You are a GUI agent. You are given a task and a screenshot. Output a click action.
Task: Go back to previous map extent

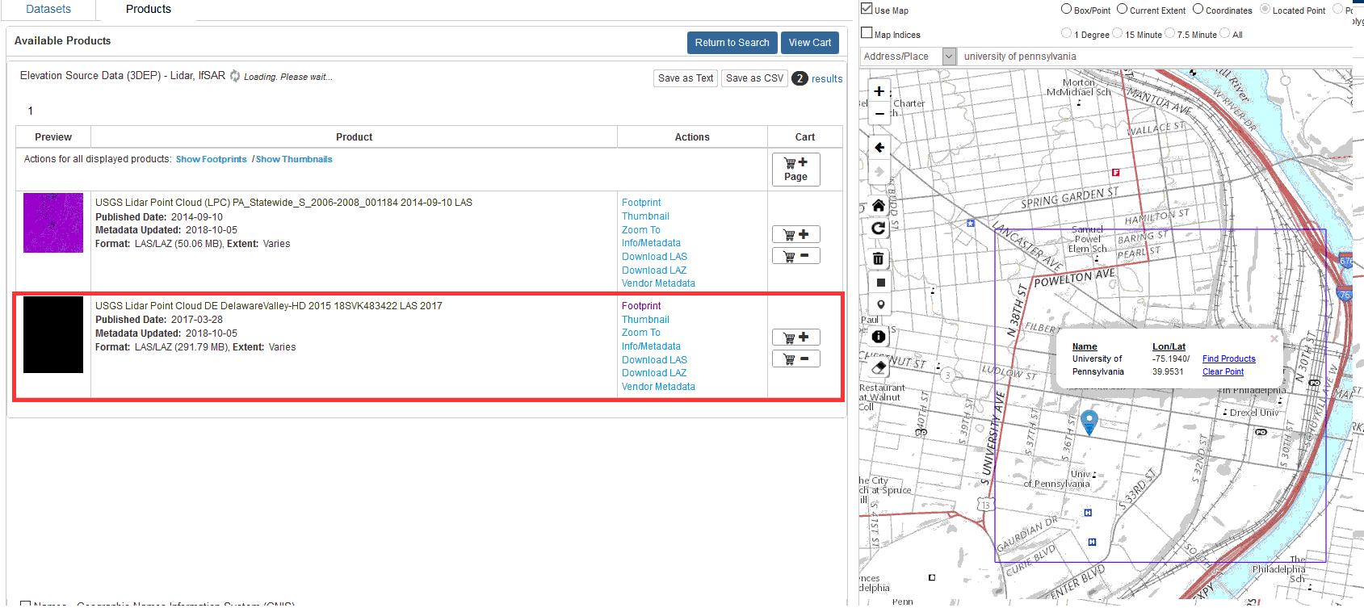[x=879, y=148]
